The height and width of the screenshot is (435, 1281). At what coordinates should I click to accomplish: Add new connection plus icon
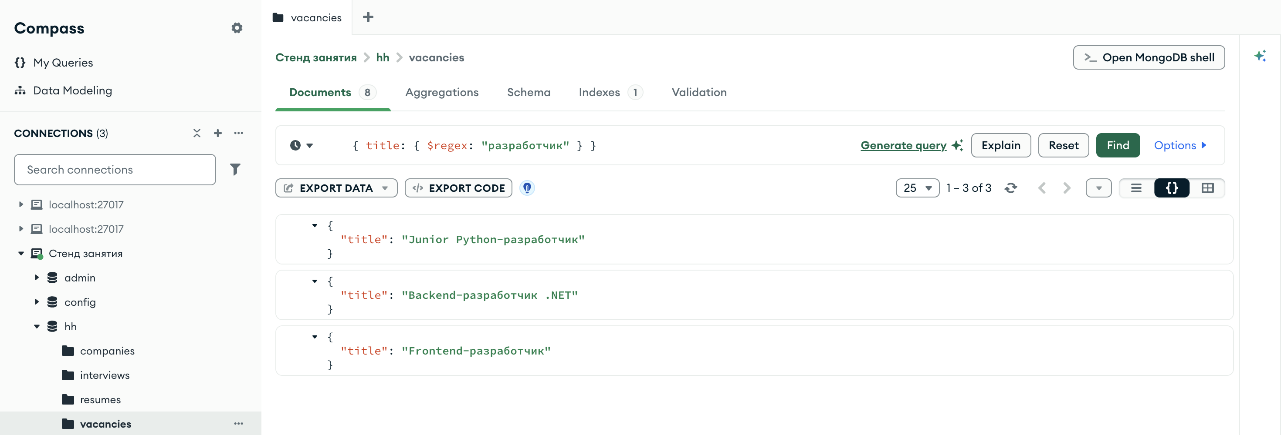pos(218,133)
